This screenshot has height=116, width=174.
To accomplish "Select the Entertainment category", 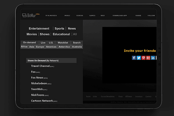I will 39,28.
